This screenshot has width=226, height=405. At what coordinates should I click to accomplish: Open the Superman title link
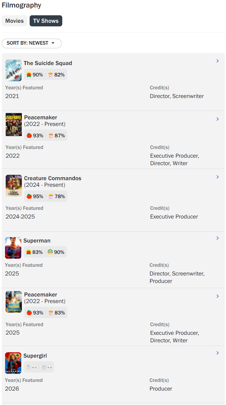(x=37, y=241)
